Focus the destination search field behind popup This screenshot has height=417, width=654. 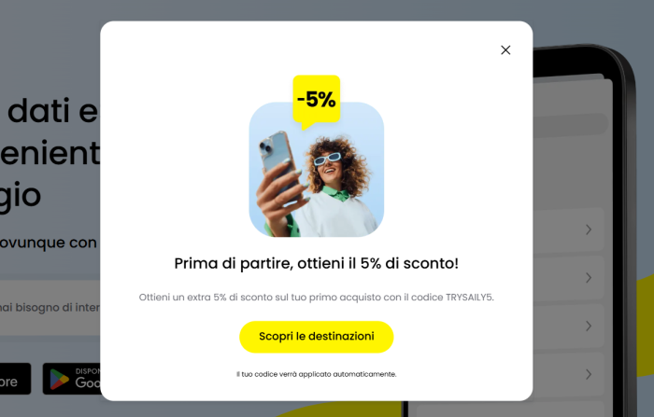point(50,308)
